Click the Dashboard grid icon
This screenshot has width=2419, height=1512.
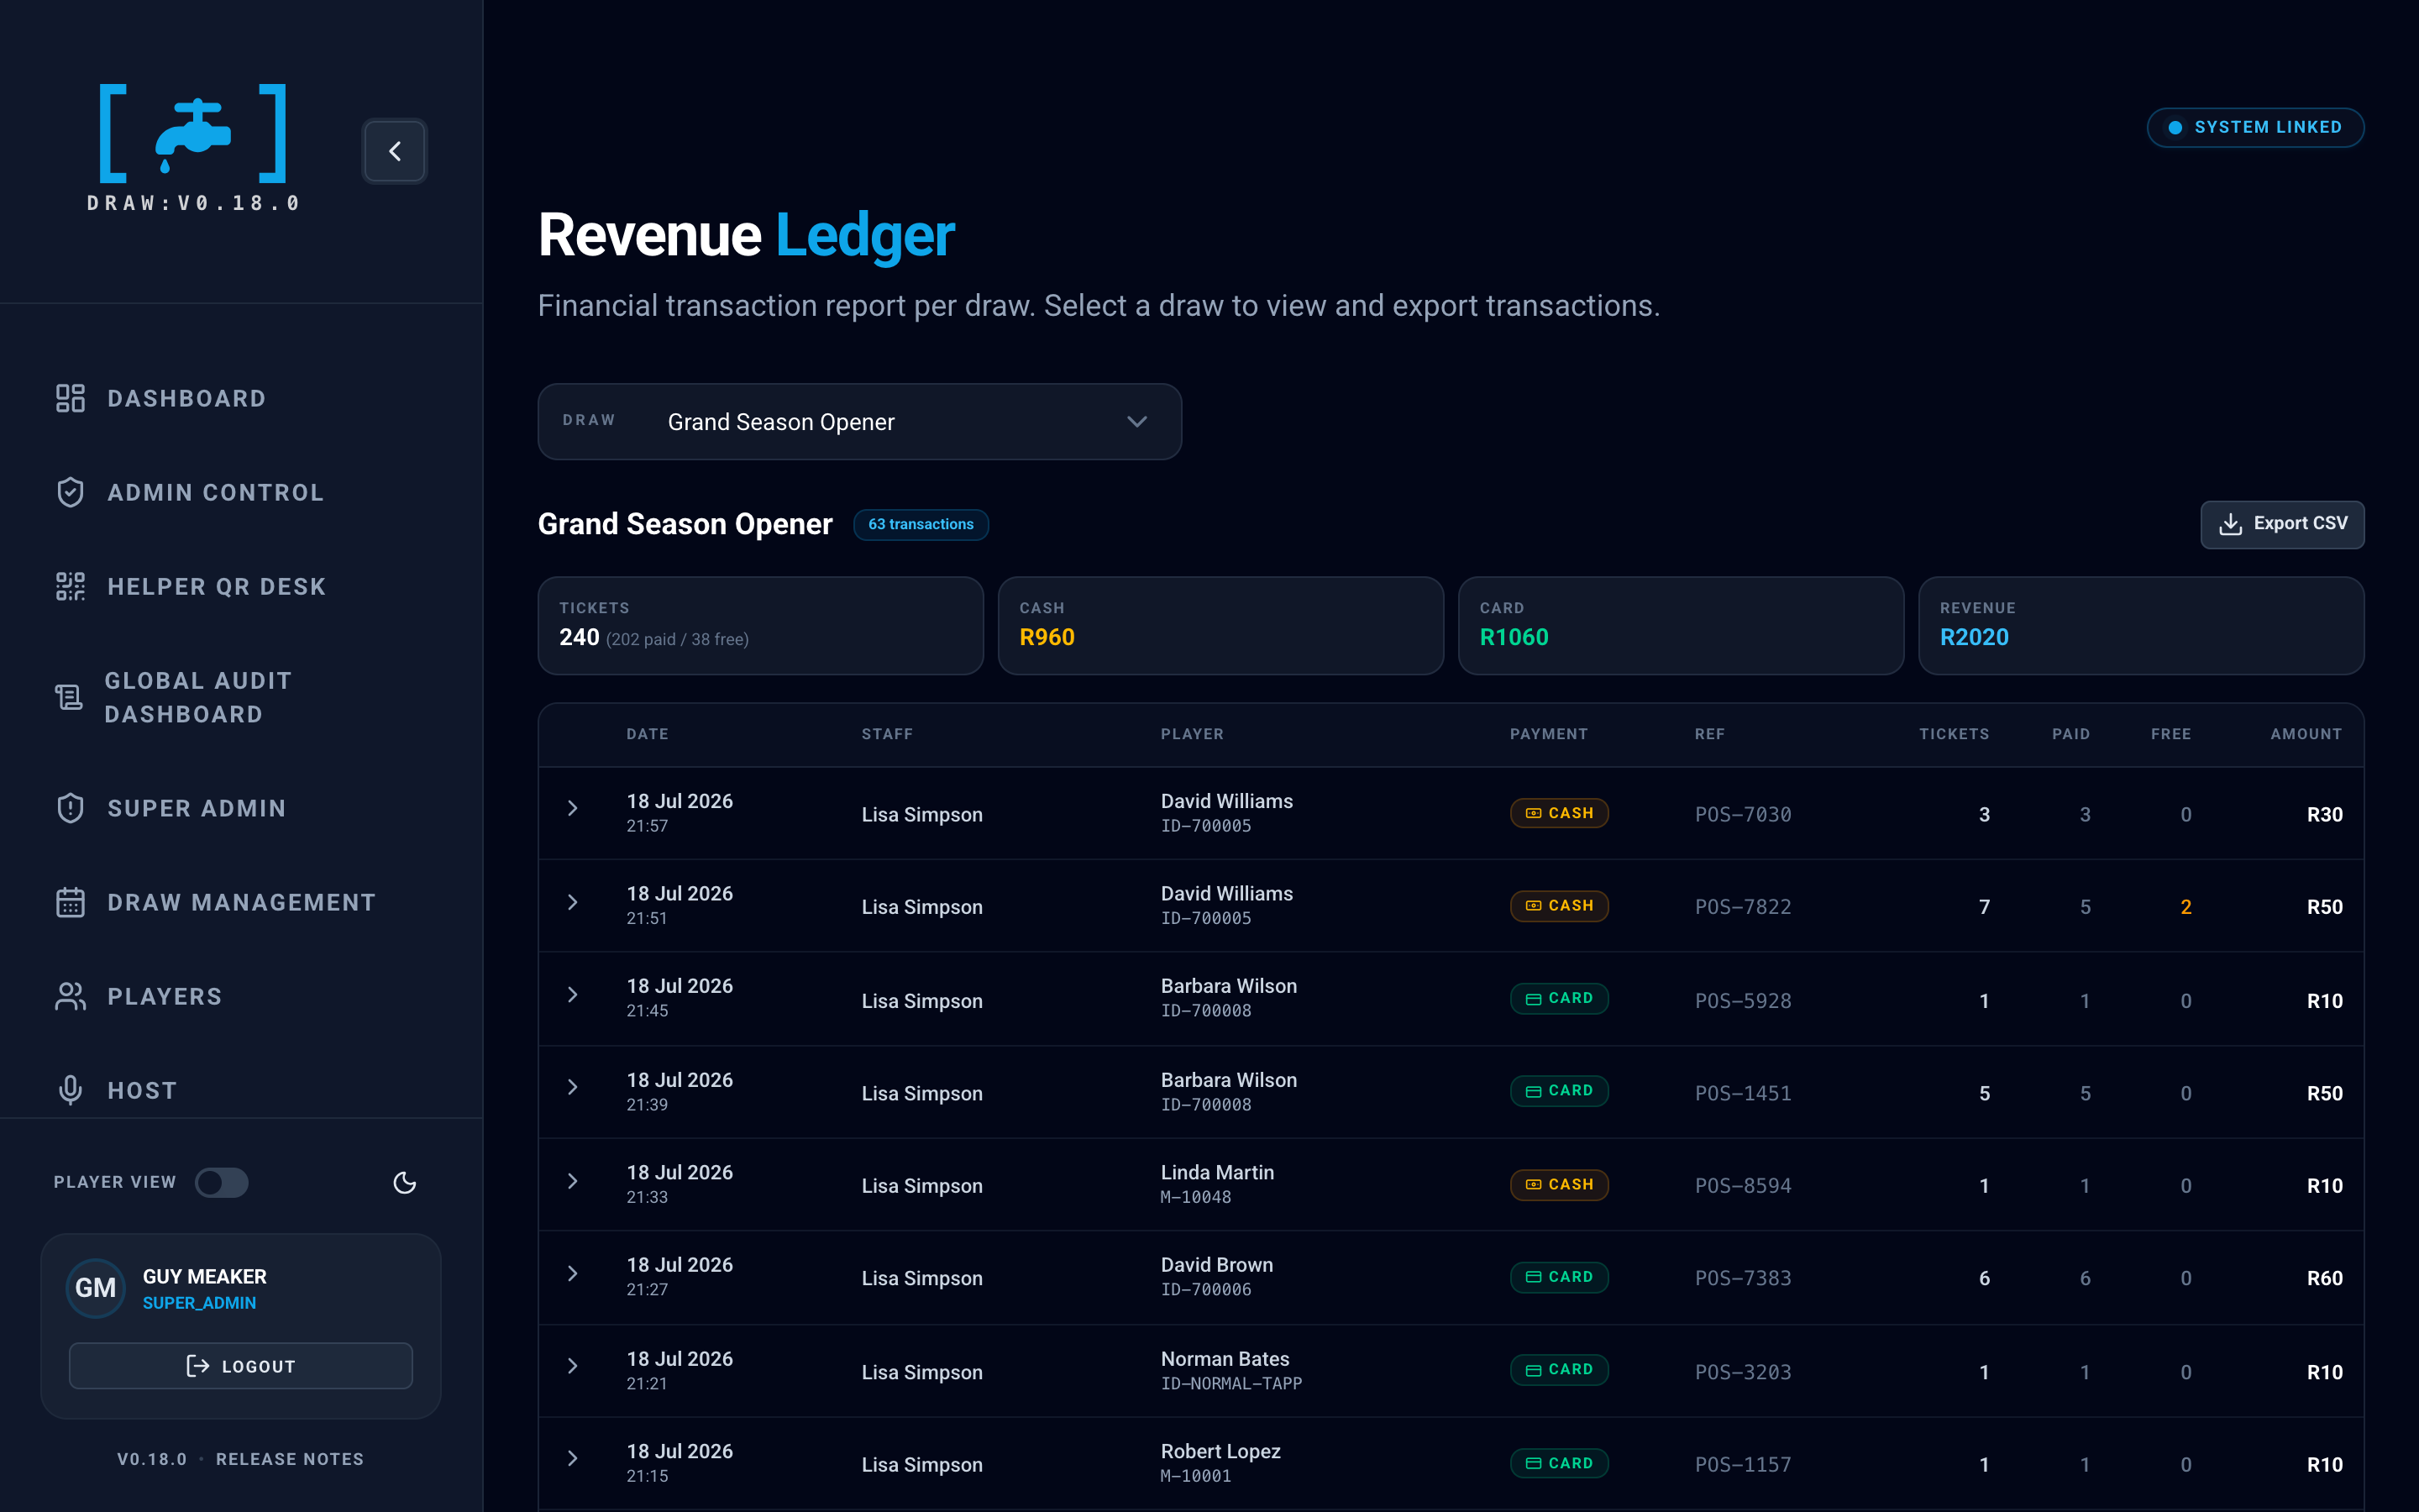click(x=70, y=398)
